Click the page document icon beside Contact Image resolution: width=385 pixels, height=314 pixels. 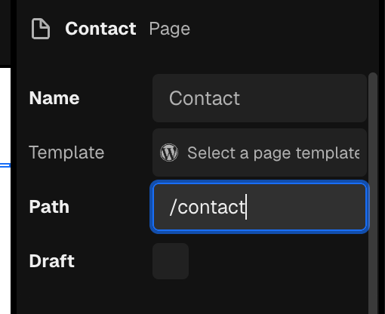(x=41, y=29)
